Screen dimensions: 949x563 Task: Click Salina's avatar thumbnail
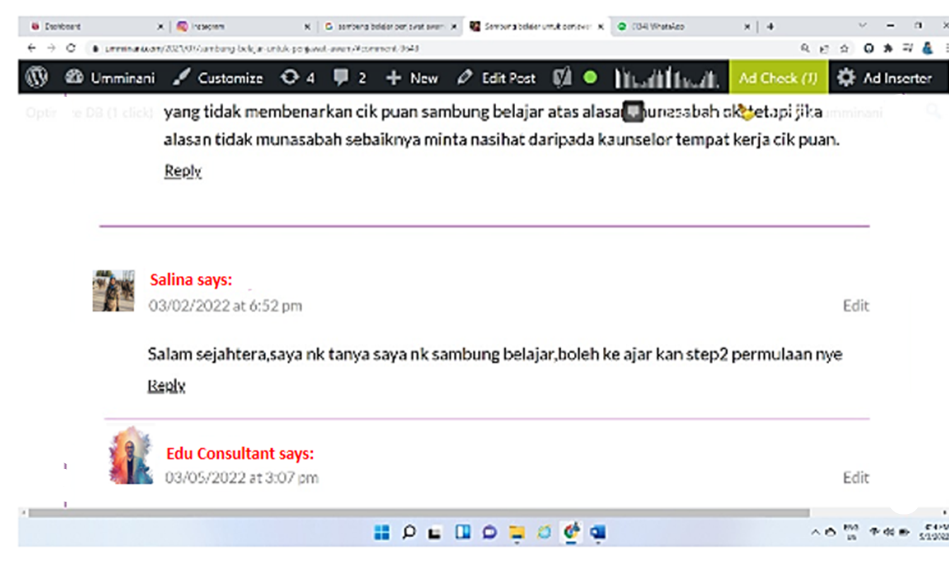point(114,291)
